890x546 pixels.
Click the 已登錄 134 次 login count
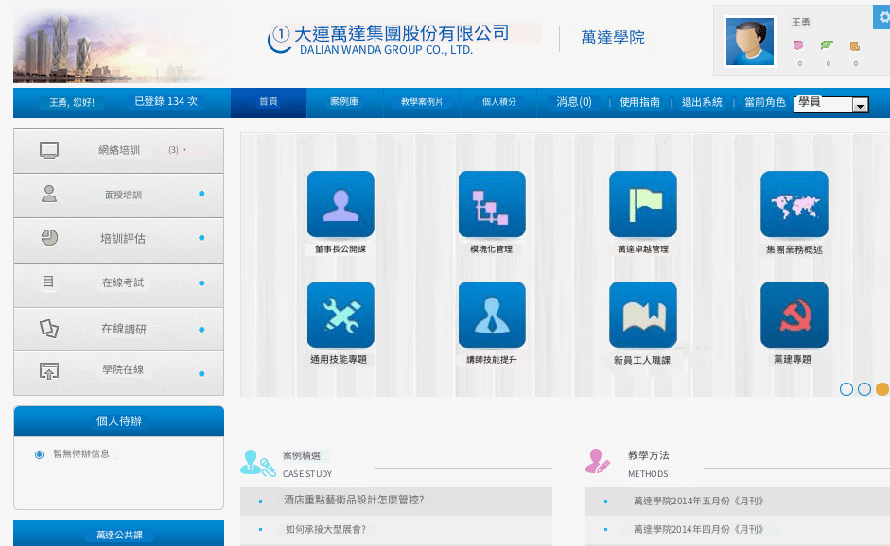[x=166, y=101]
